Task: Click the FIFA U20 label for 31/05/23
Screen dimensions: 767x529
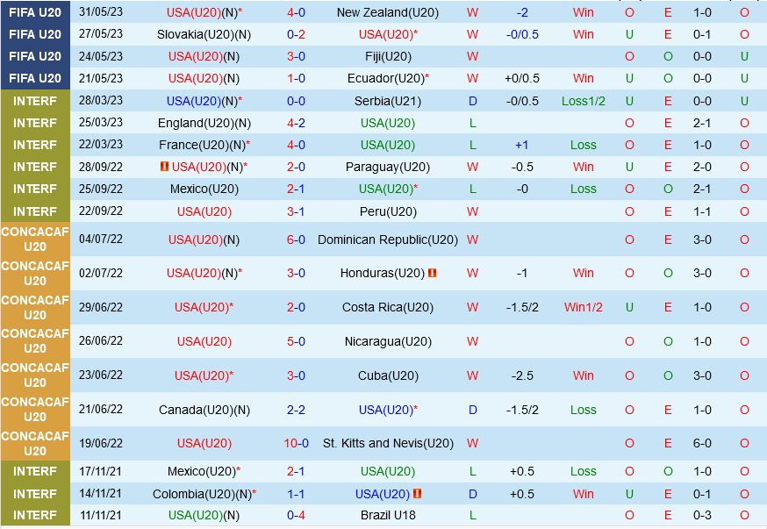Action: coord(35,12)
